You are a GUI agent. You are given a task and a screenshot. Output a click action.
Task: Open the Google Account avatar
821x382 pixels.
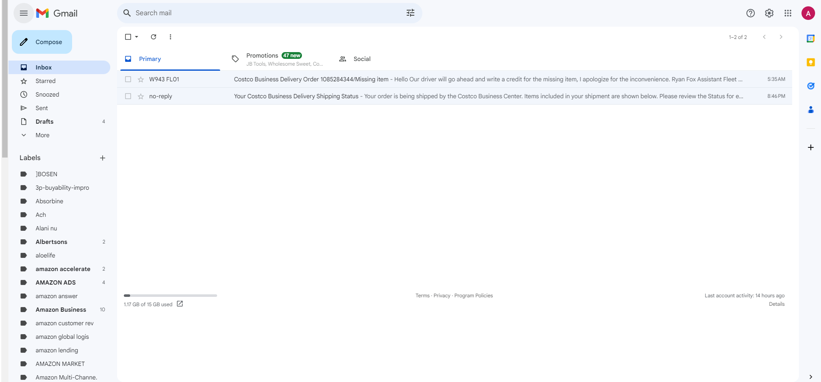pos(808,13)
